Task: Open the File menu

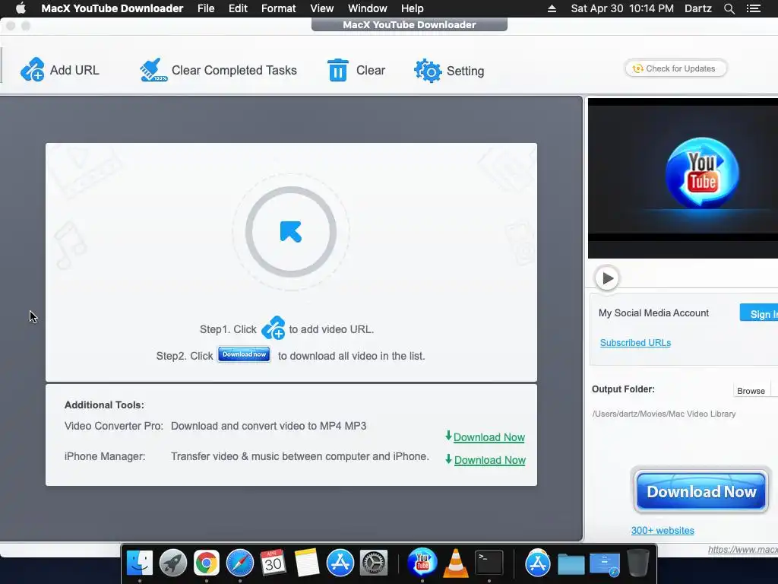Action: click(206, 8)
